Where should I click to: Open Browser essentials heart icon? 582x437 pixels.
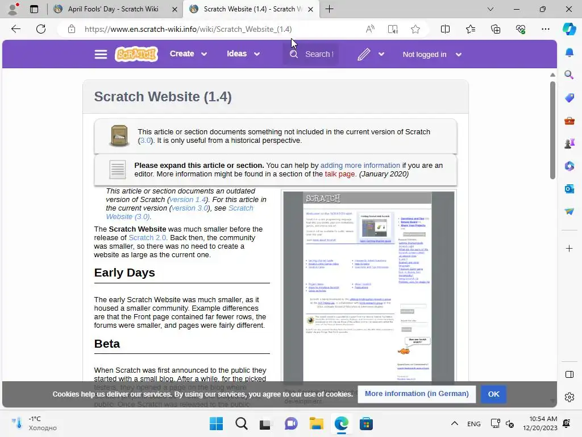click(x=521, y=29)
